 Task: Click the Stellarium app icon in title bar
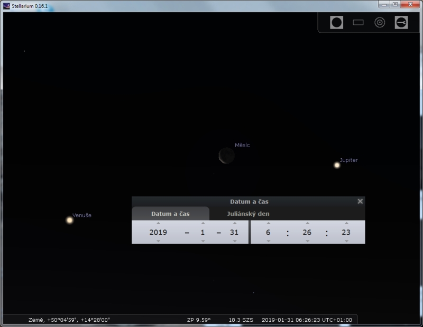click(6, 6)
